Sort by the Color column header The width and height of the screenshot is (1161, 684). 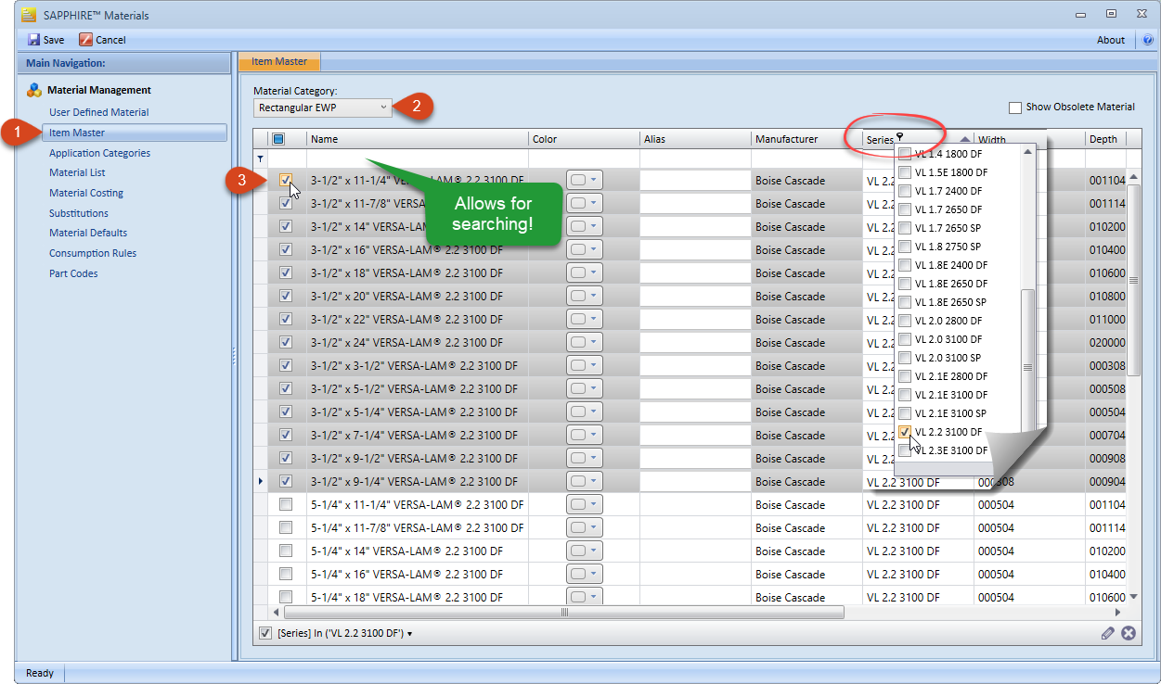pyautogui.click(x=584, y=139)
